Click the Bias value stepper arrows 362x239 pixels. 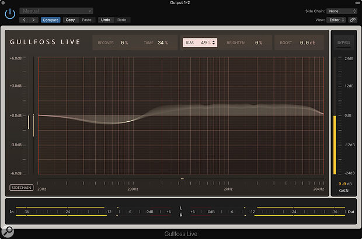[214, 43]
